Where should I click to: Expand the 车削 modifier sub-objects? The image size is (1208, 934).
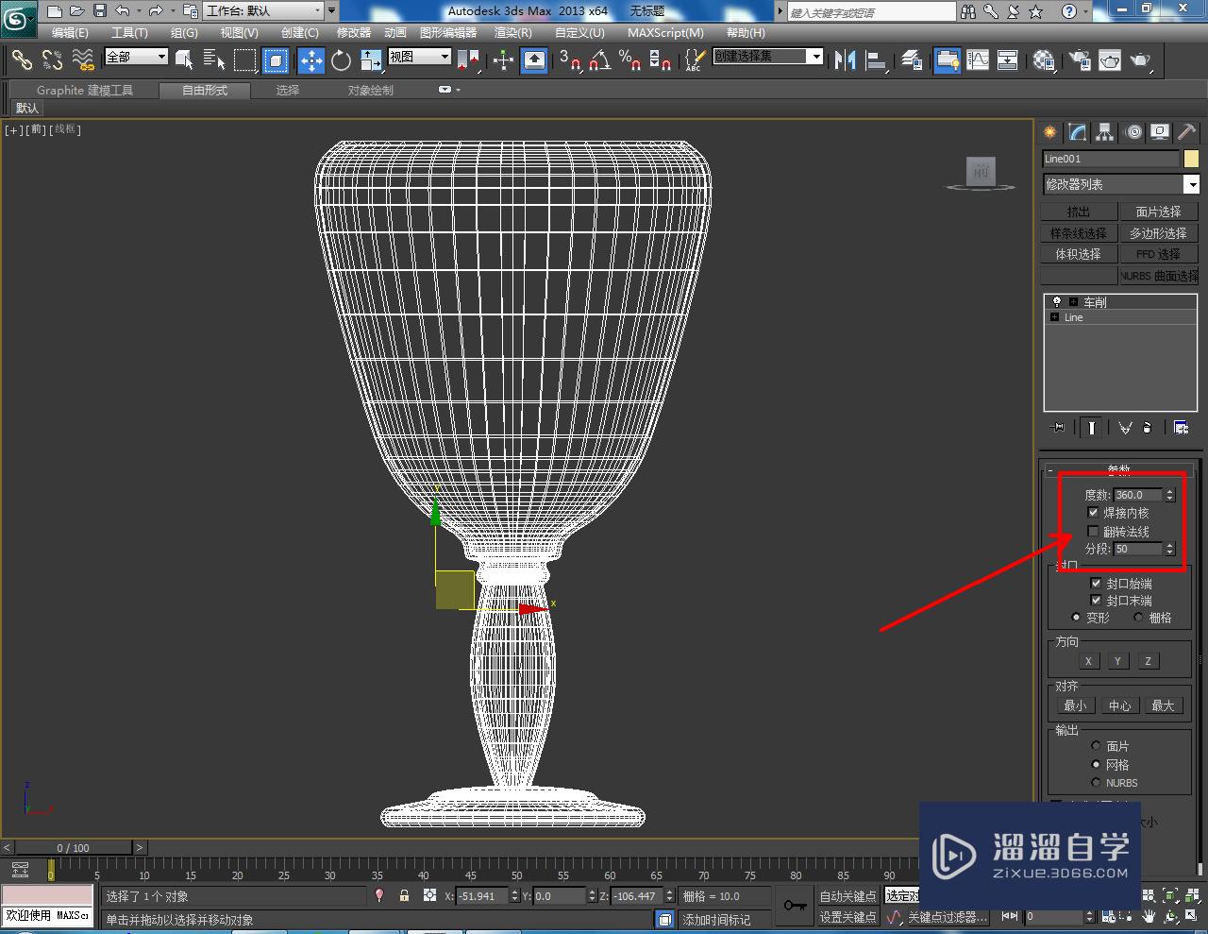1073,302
